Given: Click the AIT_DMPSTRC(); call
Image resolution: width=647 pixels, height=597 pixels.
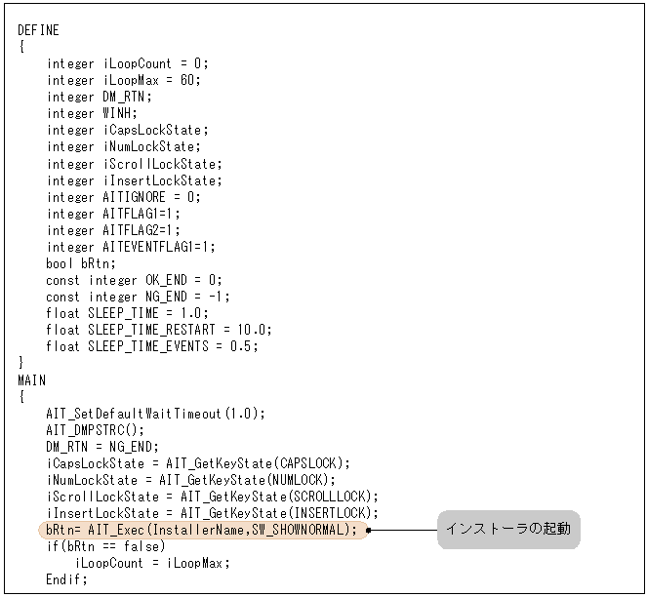Looking at the screenshot, I should click(x=96, y=430).
